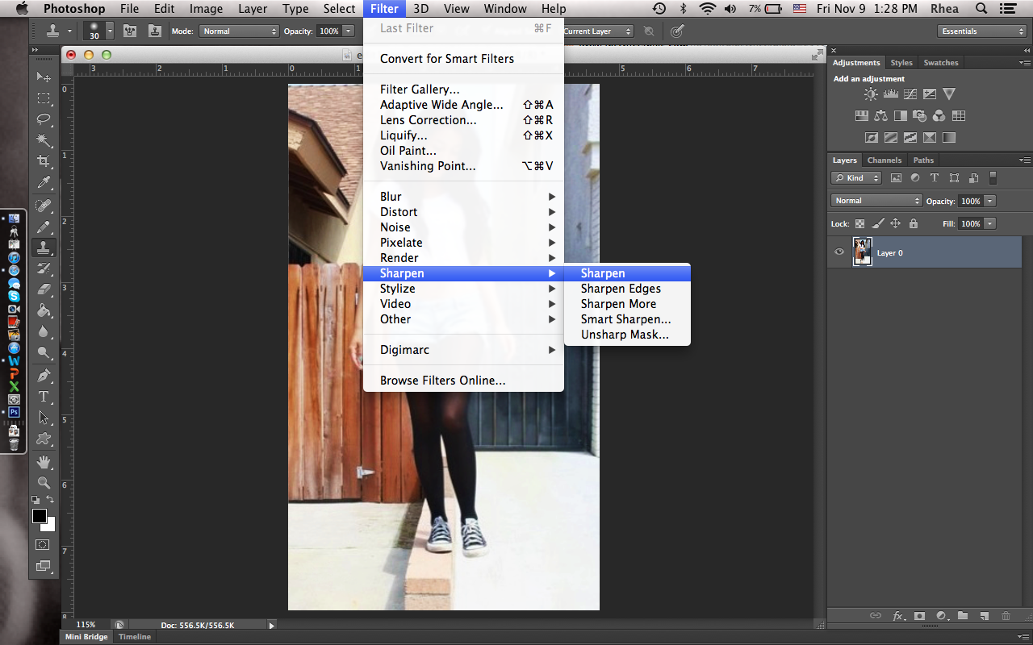The image size is (1033, 645).
Task: Open the Mode dropdown in options bar
Action: click(239, 31)
